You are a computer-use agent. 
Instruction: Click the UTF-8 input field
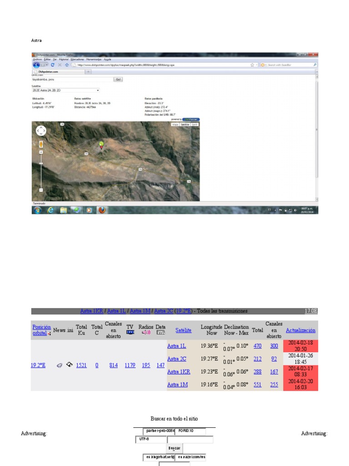[151, 439]
